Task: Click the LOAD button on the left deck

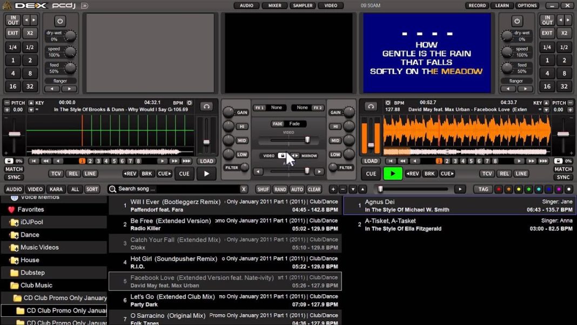Action: coord(206,161)
